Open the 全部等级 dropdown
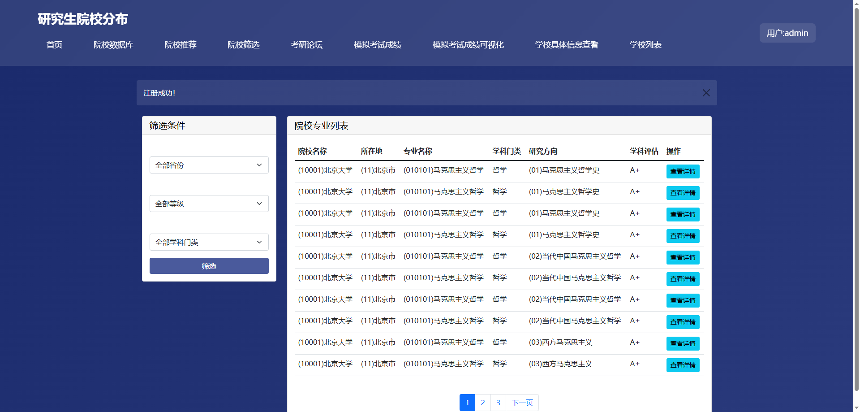 tap(209, 204)
